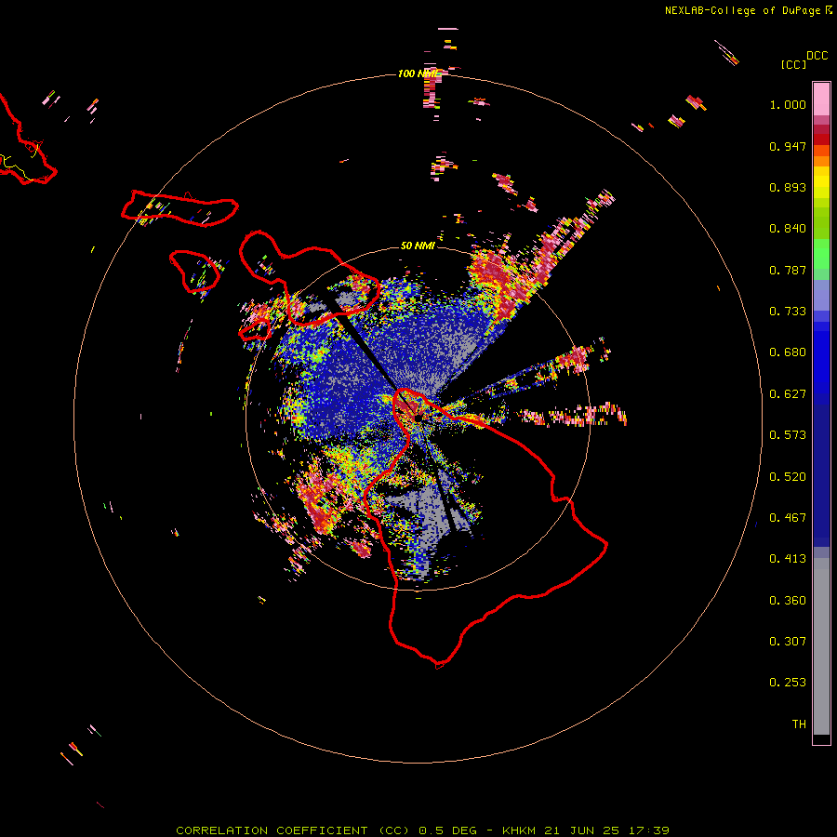Click the pink top segment of color bar
Image resolution: width=837 pixels, height=837 pixels.
pyautogui.click(x=821, y=100)
